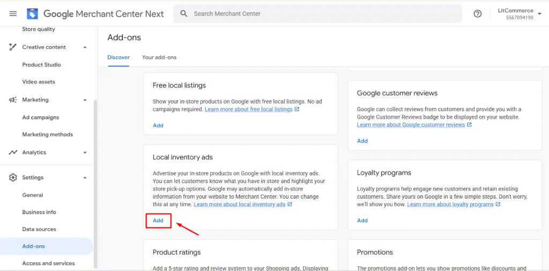Open Product Studio in sidebar

click(41, 65)
